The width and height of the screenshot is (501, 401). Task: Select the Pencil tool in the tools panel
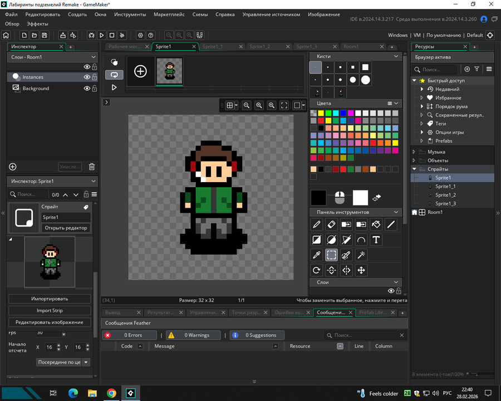point(317,224)
